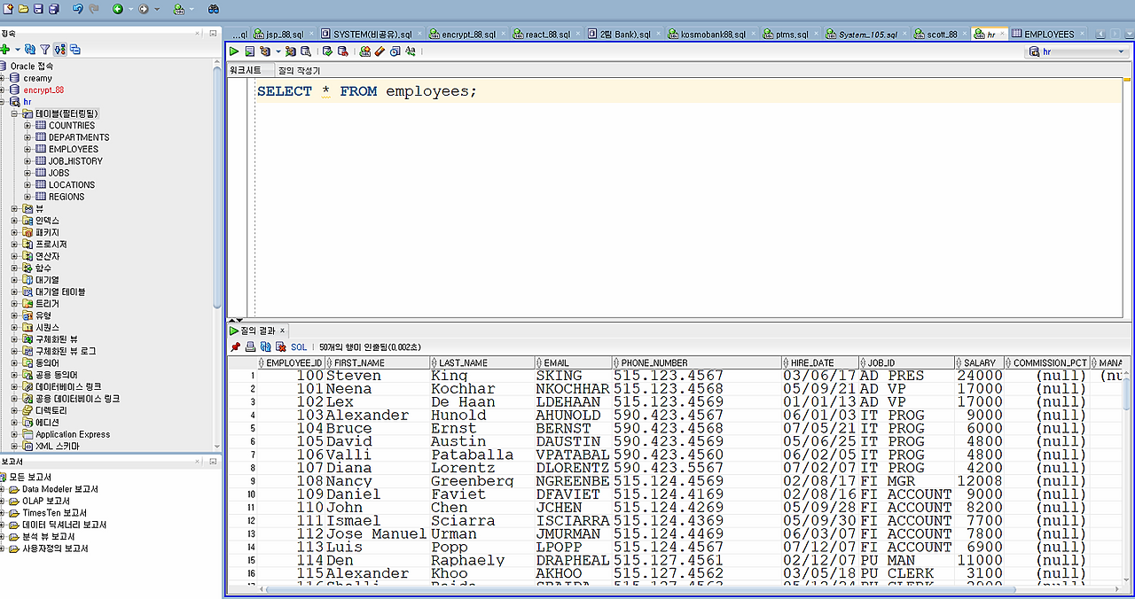Expand the EMPLOYEES table node in tree
The width and height of the screenshot is (1135, 599).
(27, 149)
